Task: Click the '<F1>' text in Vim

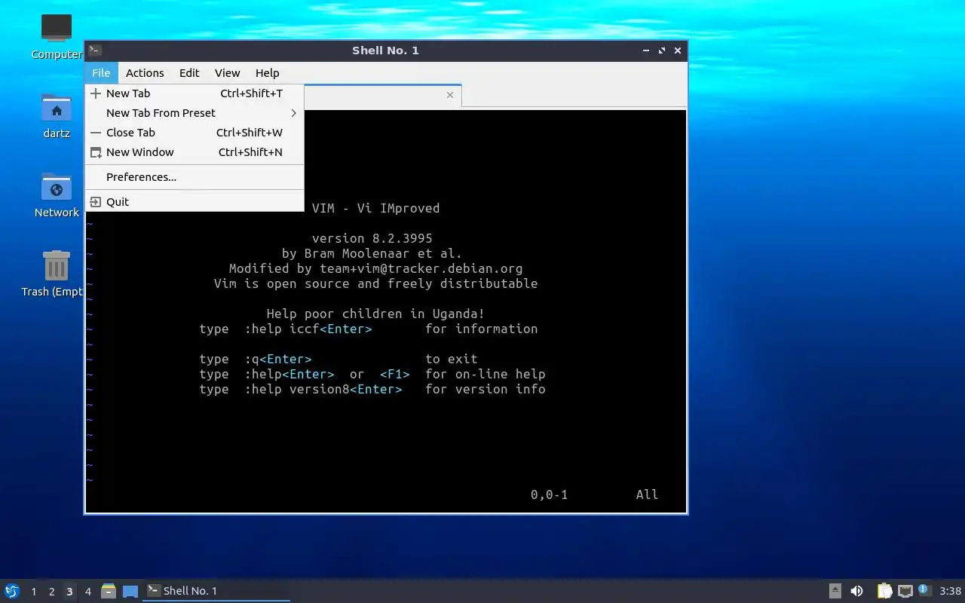Action: click(394, 374)
